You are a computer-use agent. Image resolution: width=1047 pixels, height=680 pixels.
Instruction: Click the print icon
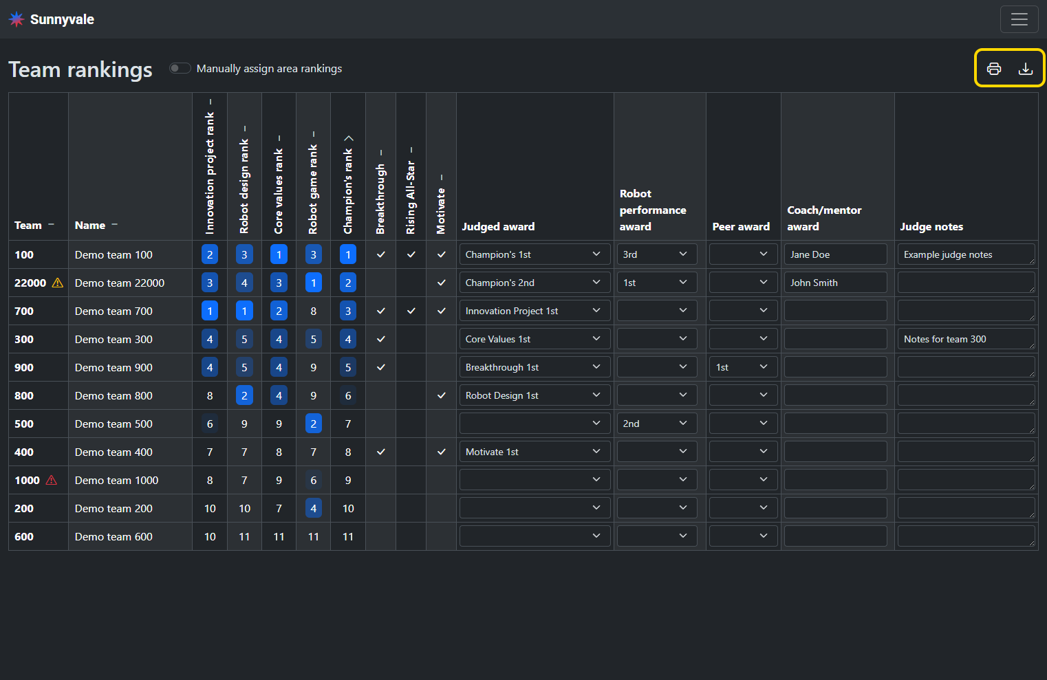(993, 69)
